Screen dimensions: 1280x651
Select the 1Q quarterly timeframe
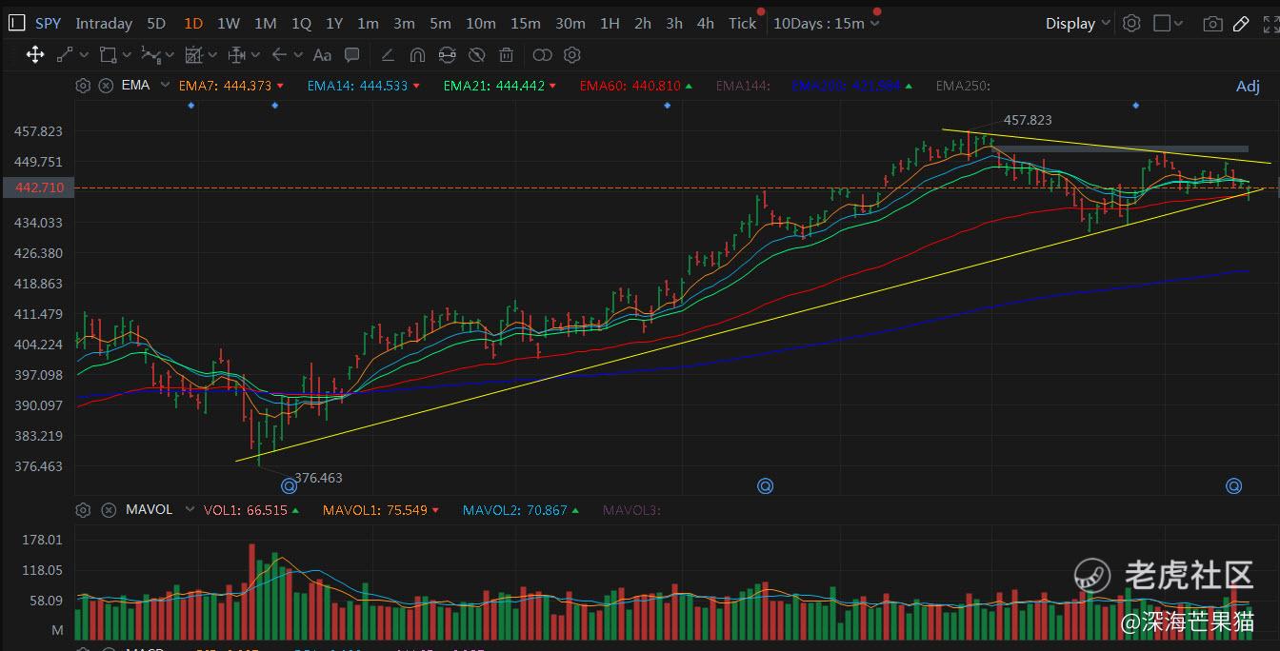(x=301, y=24)
